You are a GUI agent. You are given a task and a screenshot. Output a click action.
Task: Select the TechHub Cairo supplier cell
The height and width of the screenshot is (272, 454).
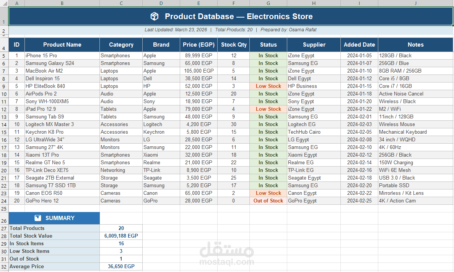tap(314, 132)
